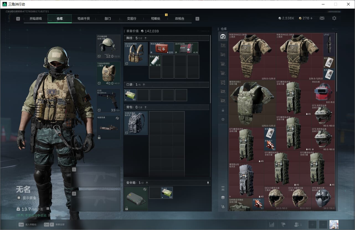
Task: Click the 进入特勤处 Tab shortcut button
Action: pos(27,224)
